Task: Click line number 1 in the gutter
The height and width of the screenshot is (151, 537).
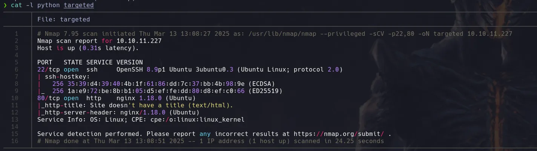Action: click(x=17, y=34)
